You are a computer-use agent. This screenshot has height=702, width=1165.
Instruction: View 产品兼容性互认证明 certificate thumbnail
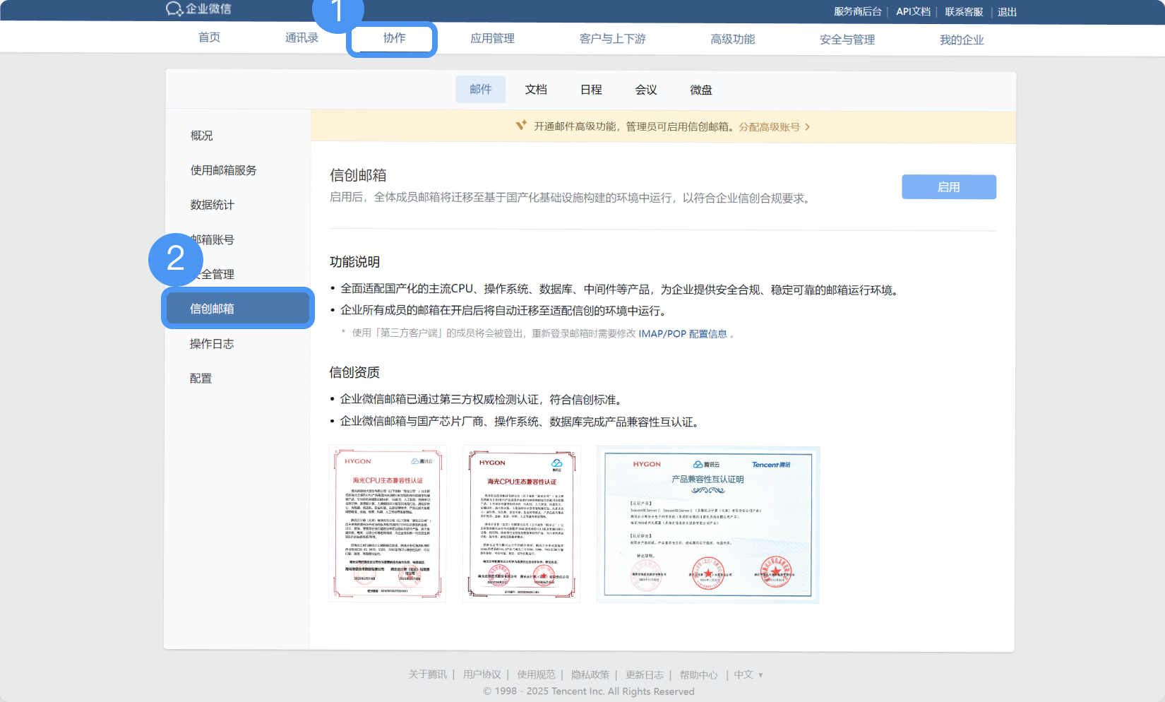coord(707,525)
